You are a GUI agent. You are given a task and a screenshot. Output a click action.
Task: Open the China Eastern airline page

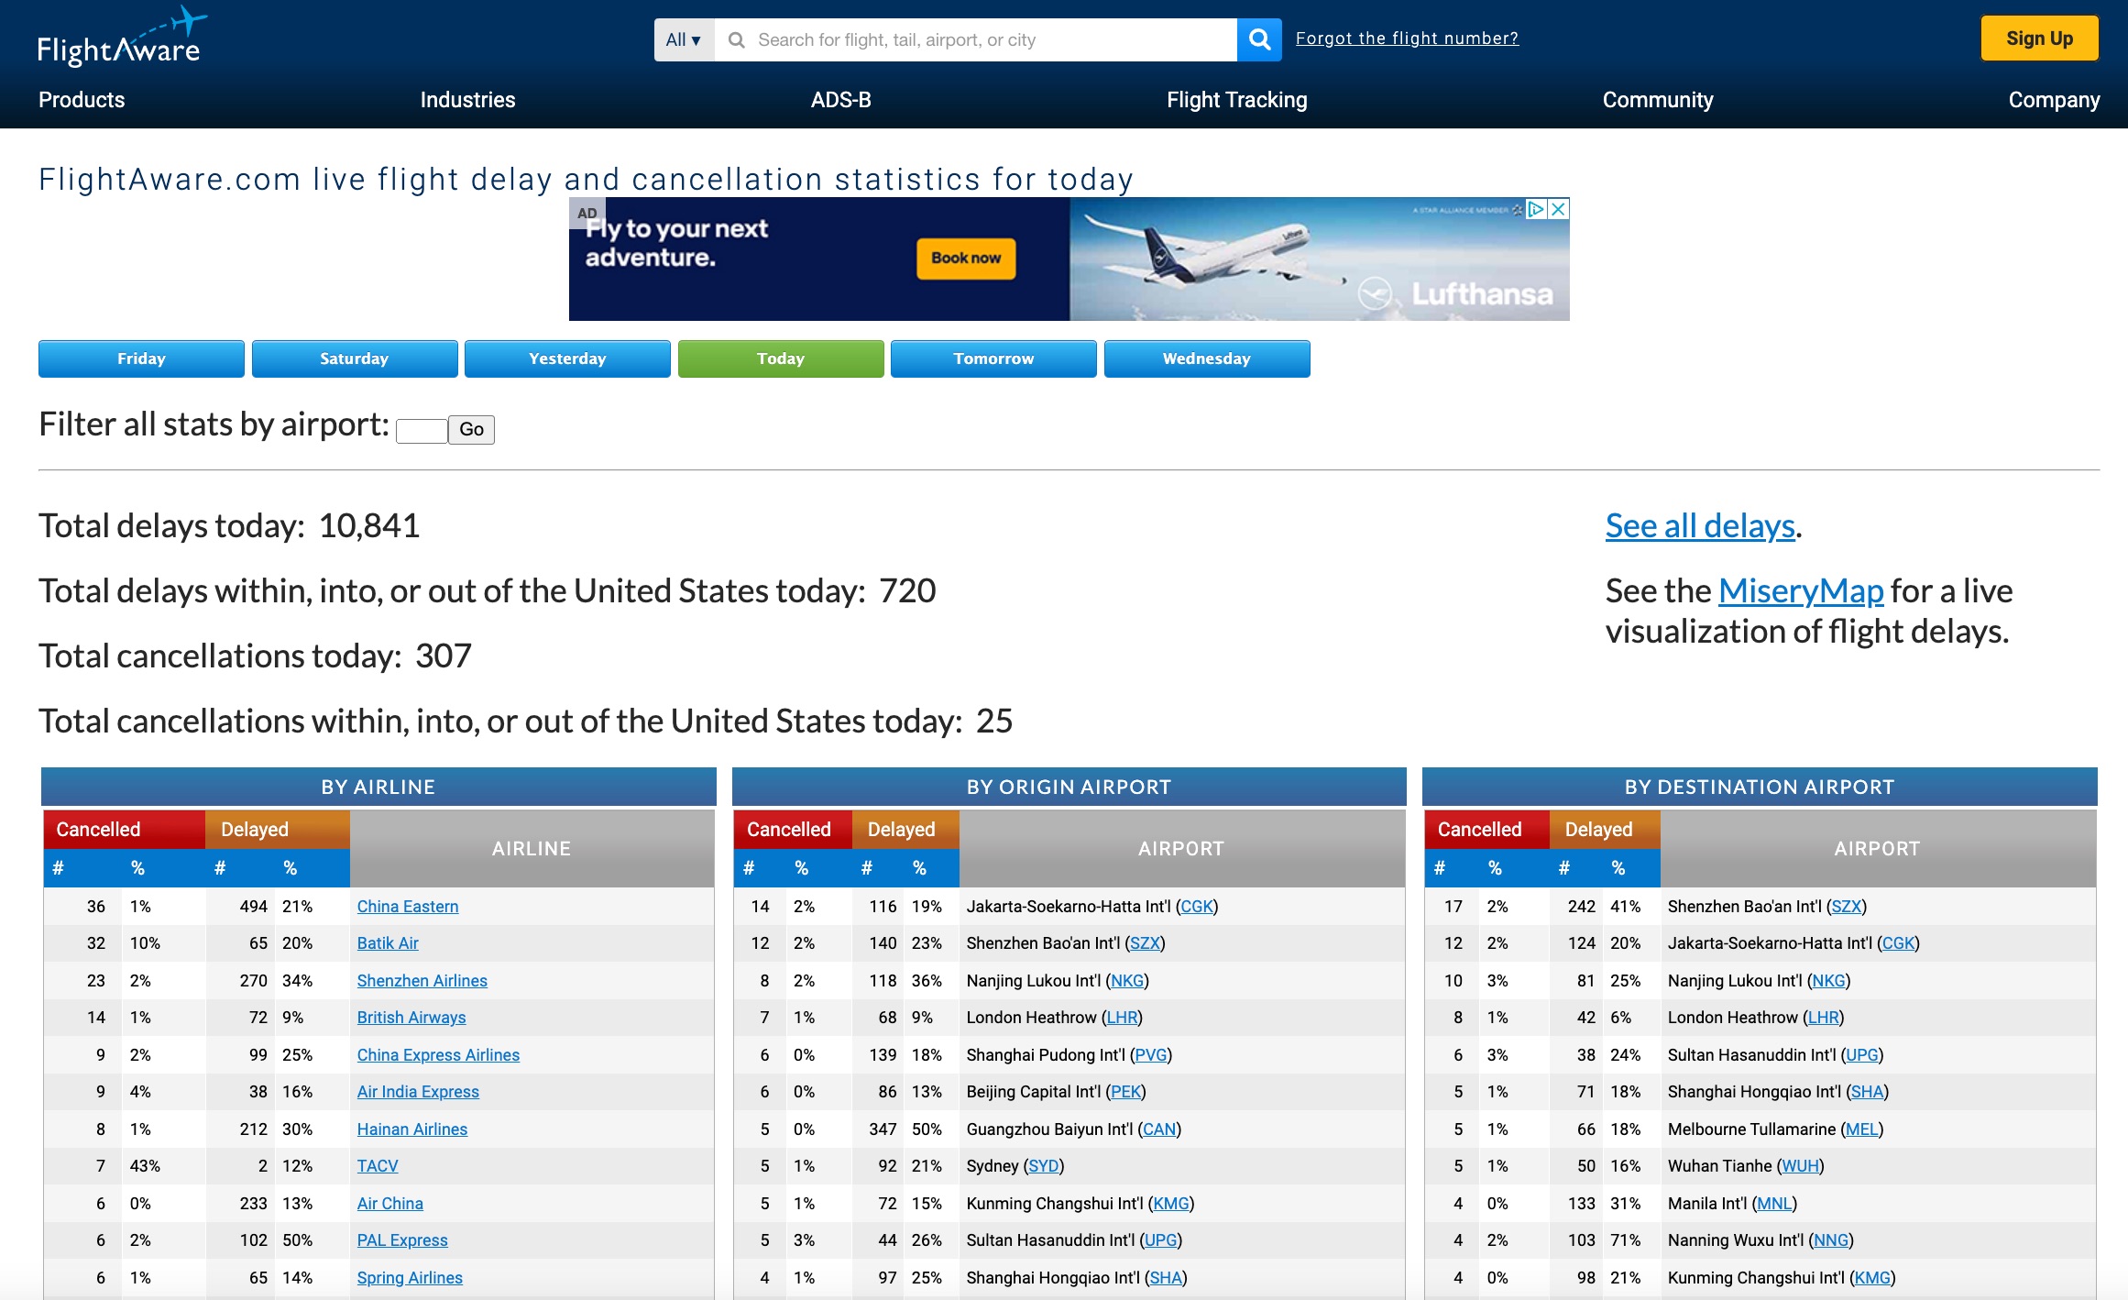[407, 906]
